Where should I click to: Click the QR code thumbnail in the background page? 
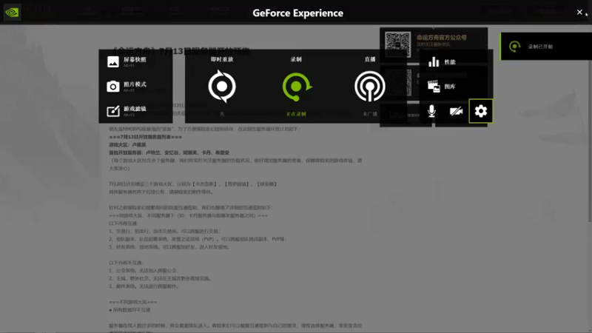pyautogui.click(x=397, y=44)
